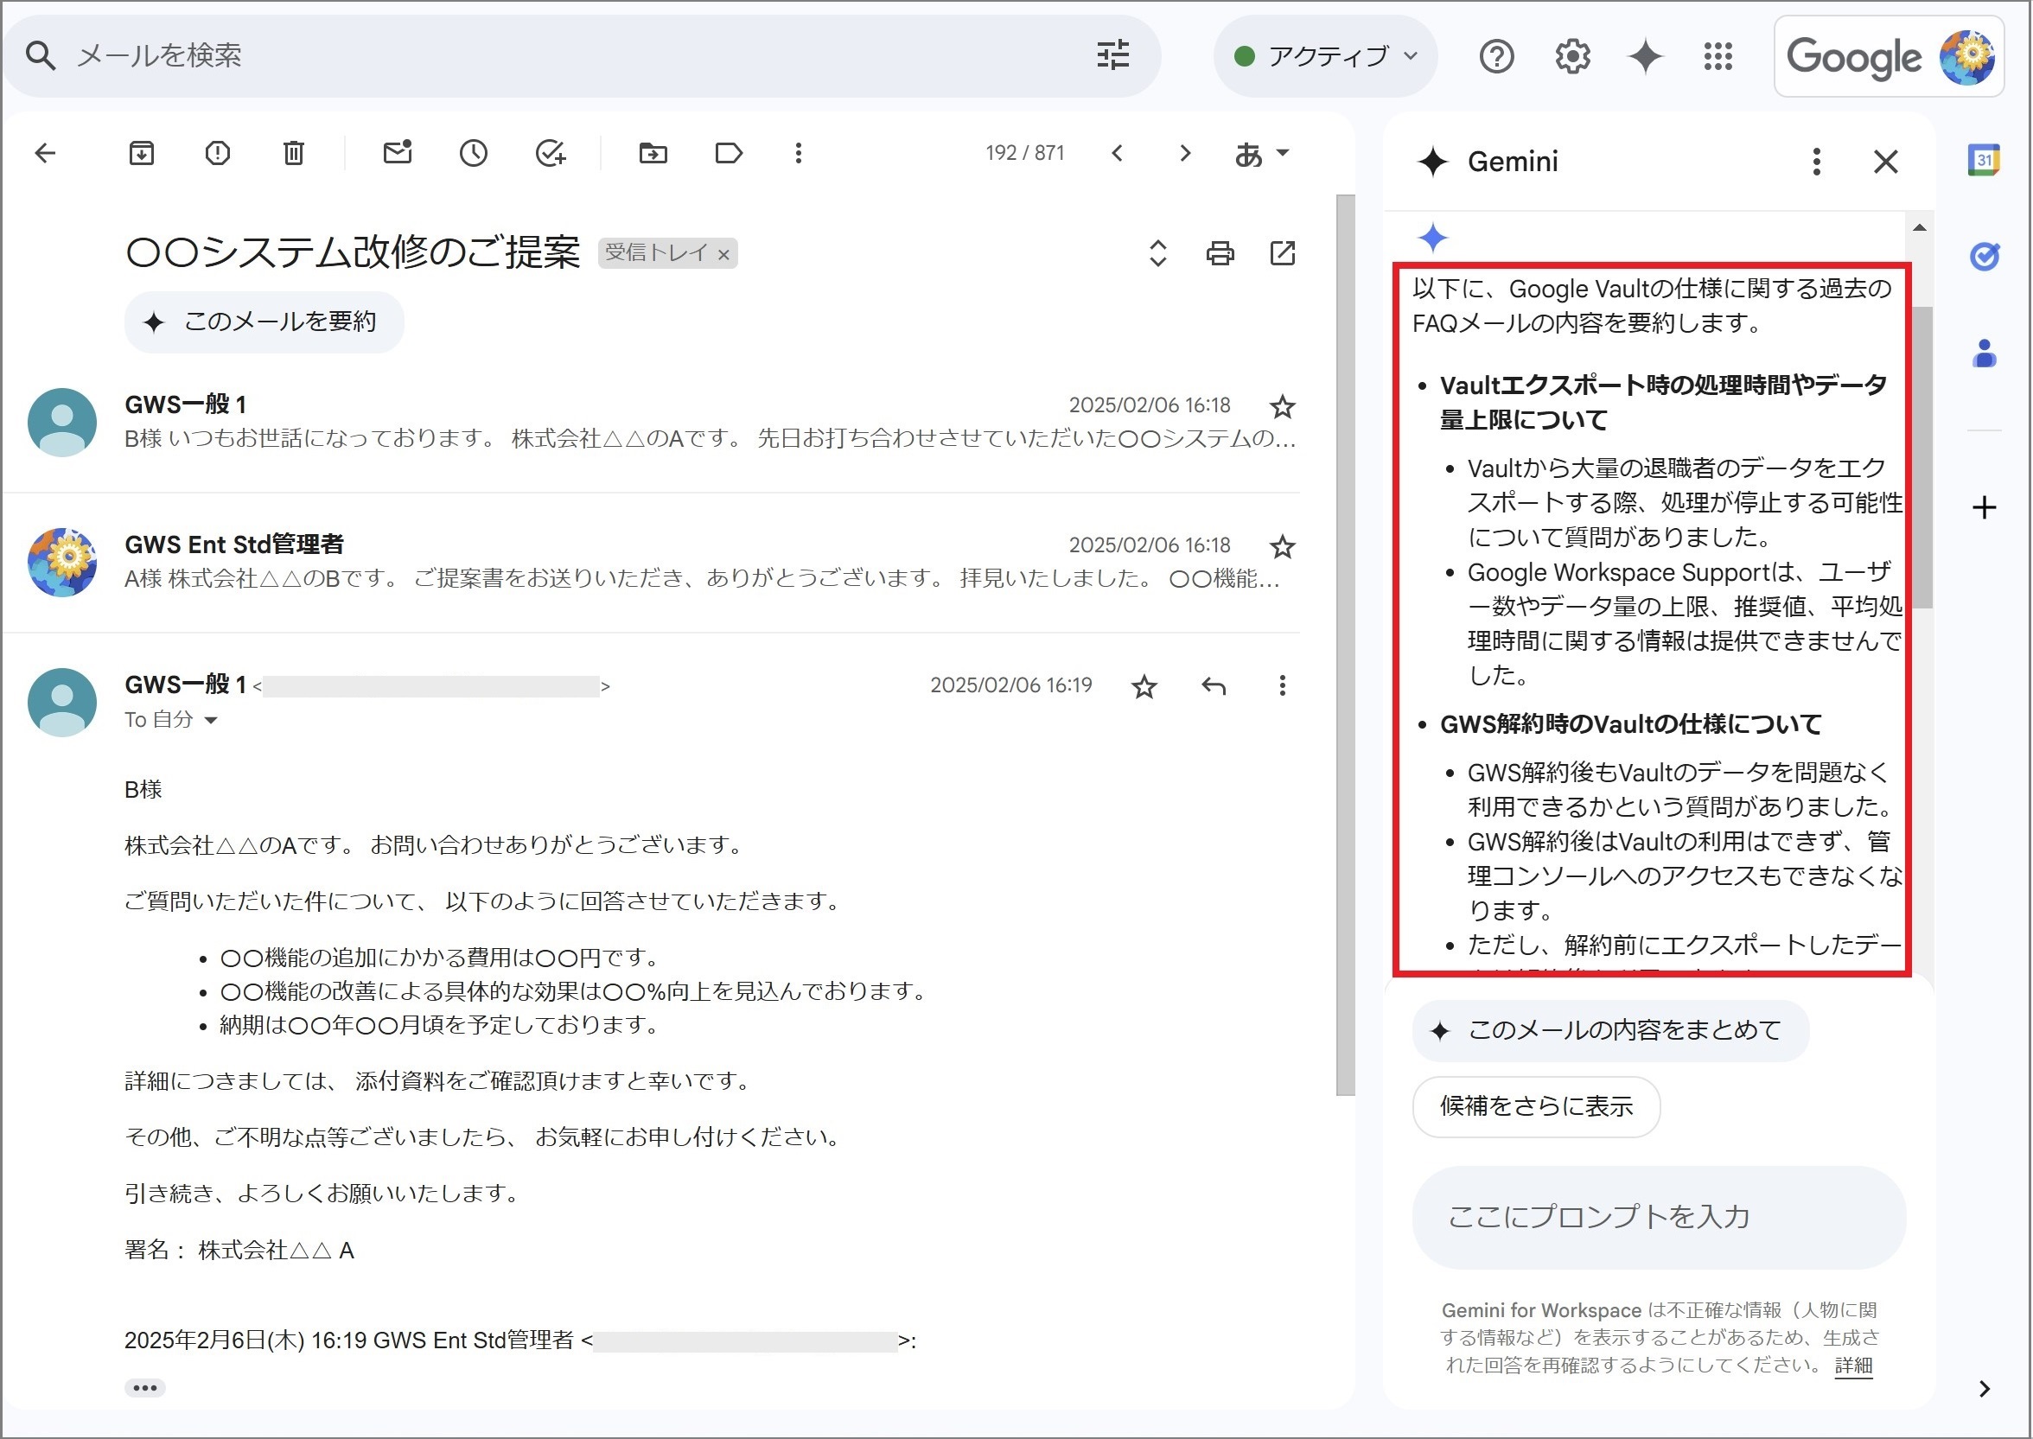Open the search options filter icon
The width and height of the screenshot is (2033, 1439).
[x=1113, y=56]
